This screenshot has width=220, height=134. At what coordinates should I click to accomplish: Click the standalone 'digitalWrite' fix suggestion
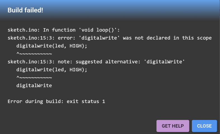[x=34, y=86]
